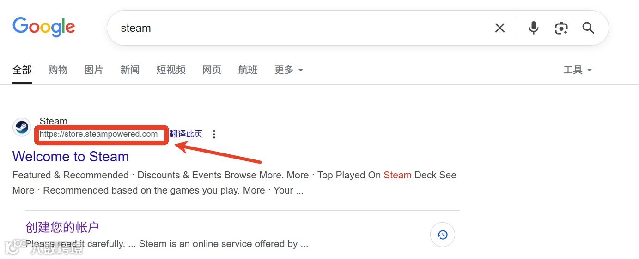Click the https://store.steampowered.com URL
Screen dimensions: 639x259
point(98,134)
